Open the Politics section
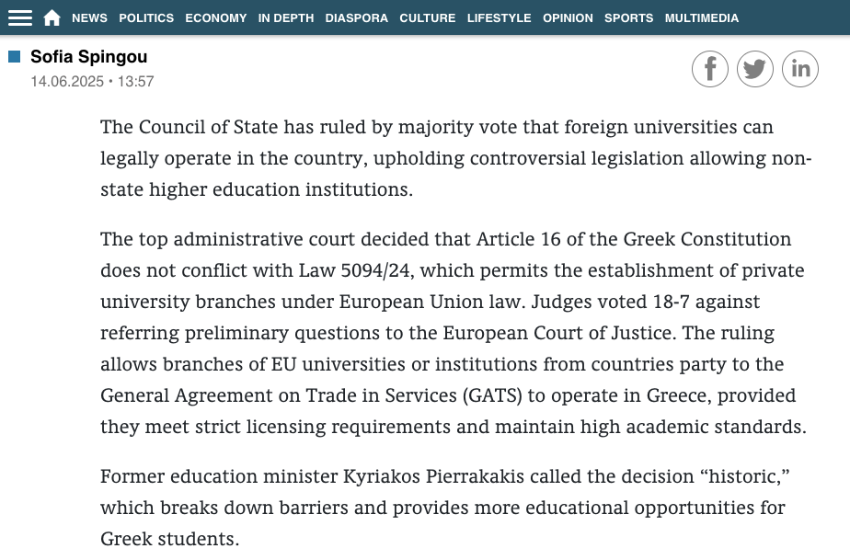This screenshot has width=850, height=560. [146, 17]
